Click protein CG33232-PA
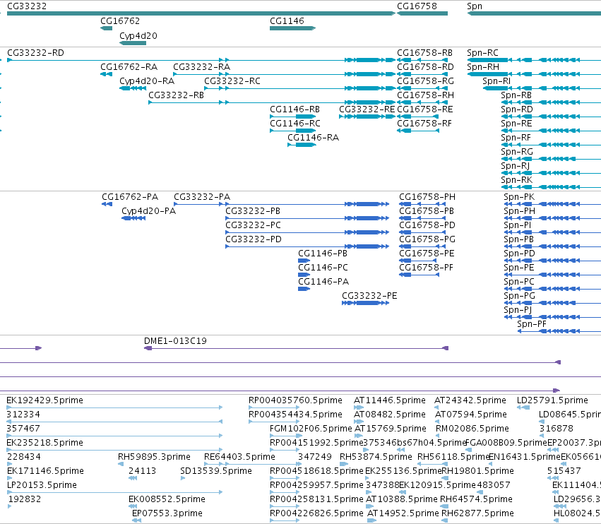 click(202, 197)
